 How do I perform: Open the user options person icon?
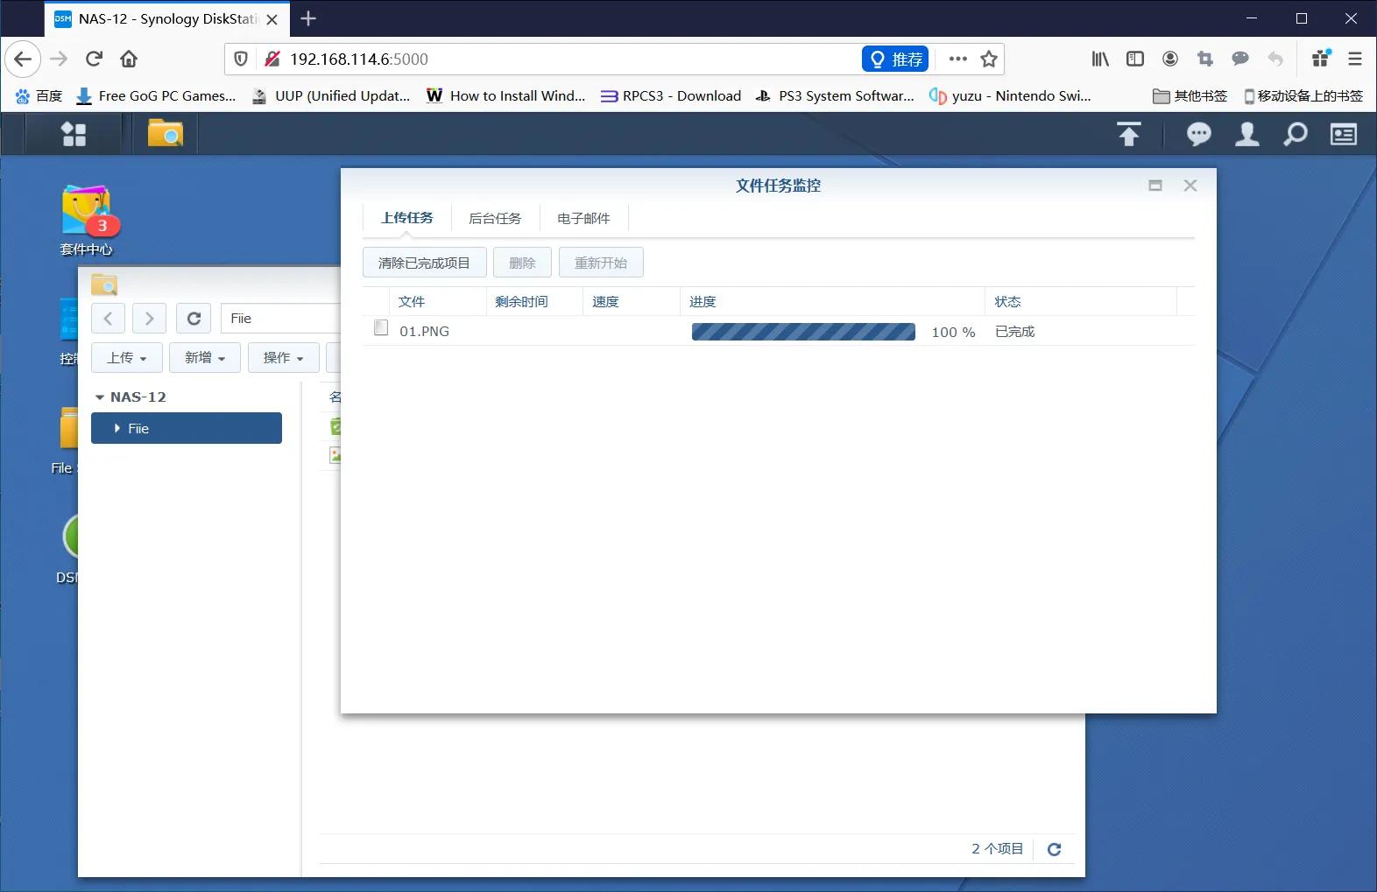tap(1246, 134)
